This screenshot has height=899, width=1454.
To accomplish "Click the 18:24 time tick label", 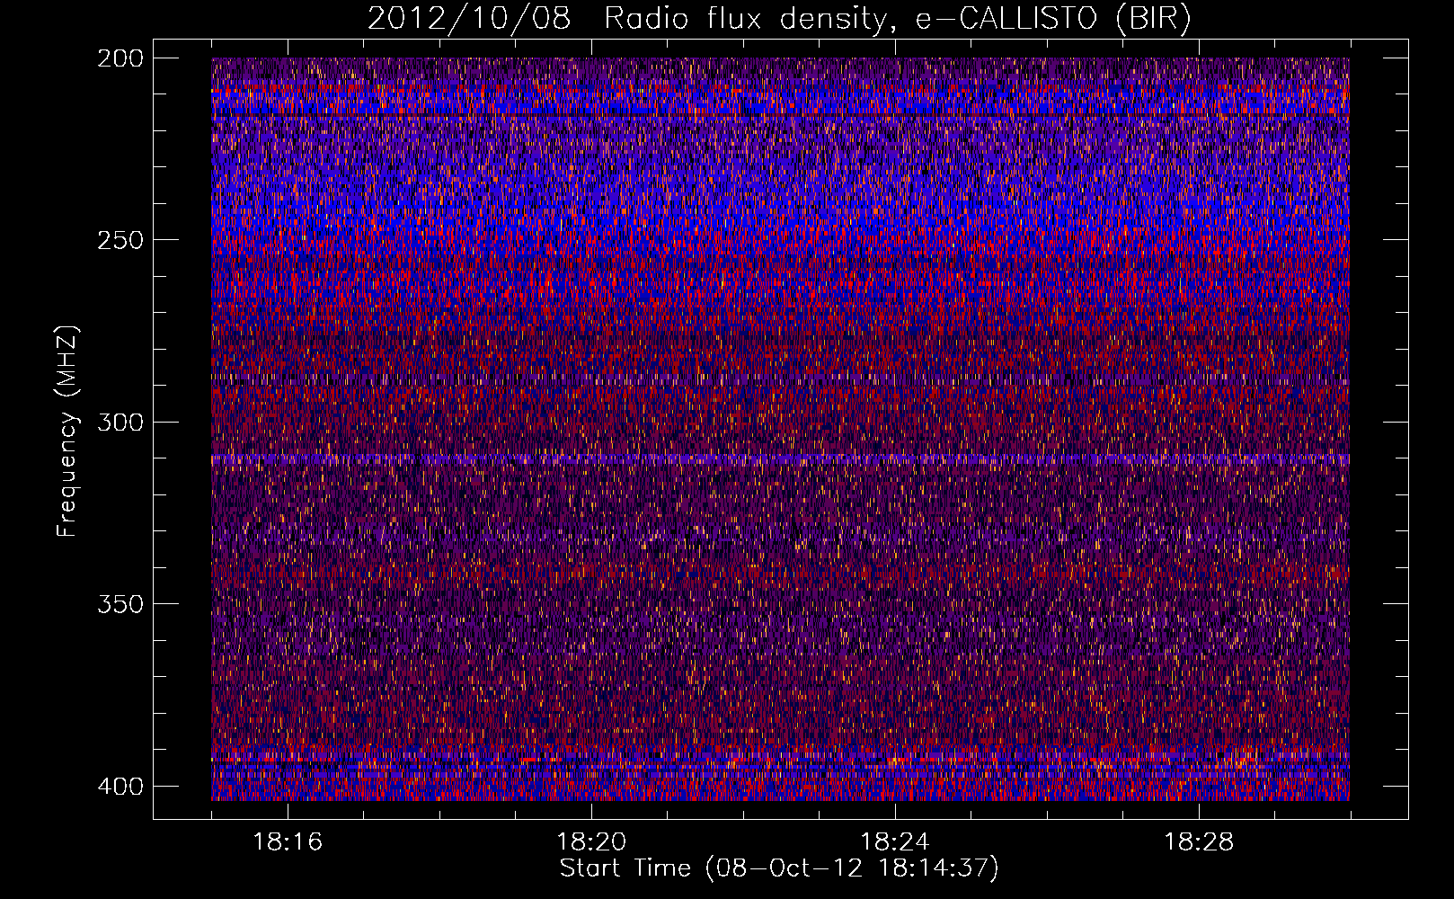I will (x=895, y=842).
